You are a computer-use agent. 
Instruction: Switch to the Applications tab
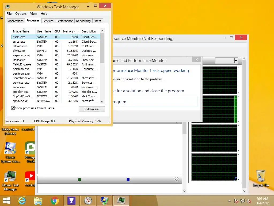coord(16,21)
